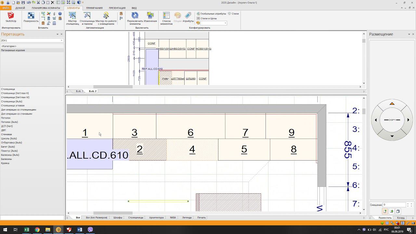Switch to ПЛАНИРОВКА КОМНАТЫ ribbon tab
Image resolution: width=416 pixels, height=234 pixels.
click(46, 8)
